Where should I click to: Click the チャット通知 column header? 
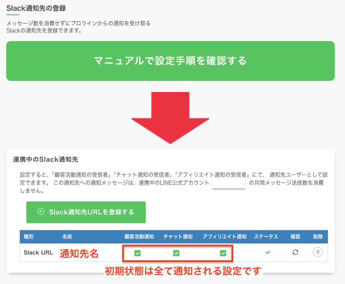[x=178, y=237]
